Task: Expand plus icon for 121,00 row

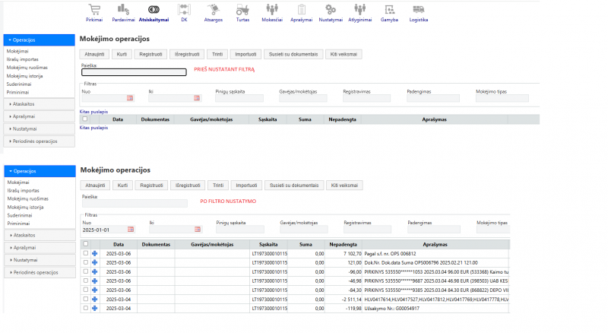Action: tap(94, 262)
